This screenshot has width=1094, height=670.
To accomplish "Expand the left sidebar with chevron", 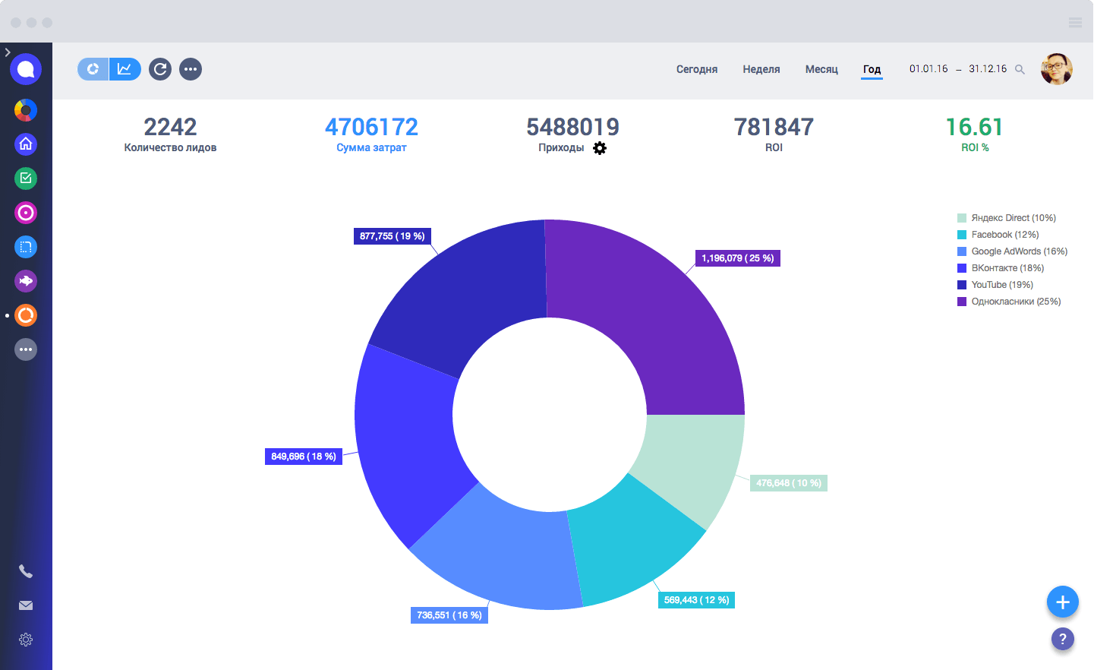I will coord(8,52).
